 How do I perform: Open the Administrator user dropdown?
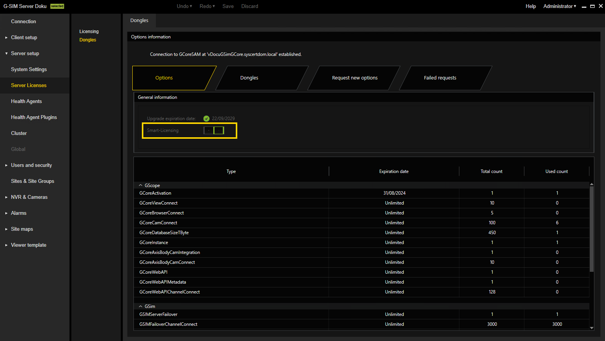559,6
